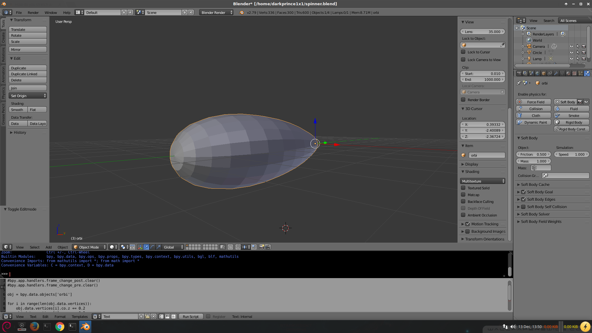This screenshot has width=592, height=333.
Task: Select the scale manipulator icon
Action: pyautogui.click(x=158, y=247)
